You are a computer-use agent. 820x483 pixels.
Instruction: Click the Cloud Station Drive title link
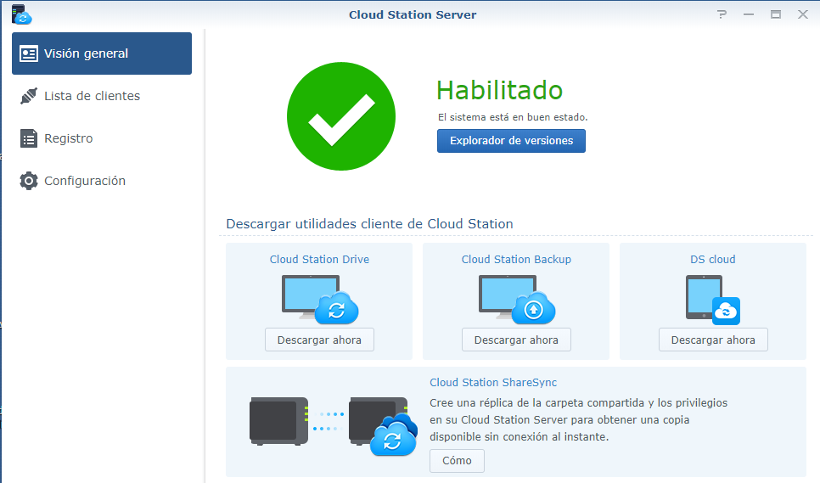[319, 259]
